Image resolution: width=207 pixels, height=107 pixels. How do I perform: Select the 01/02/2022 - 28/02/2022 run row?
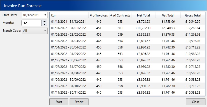(68, 35)
